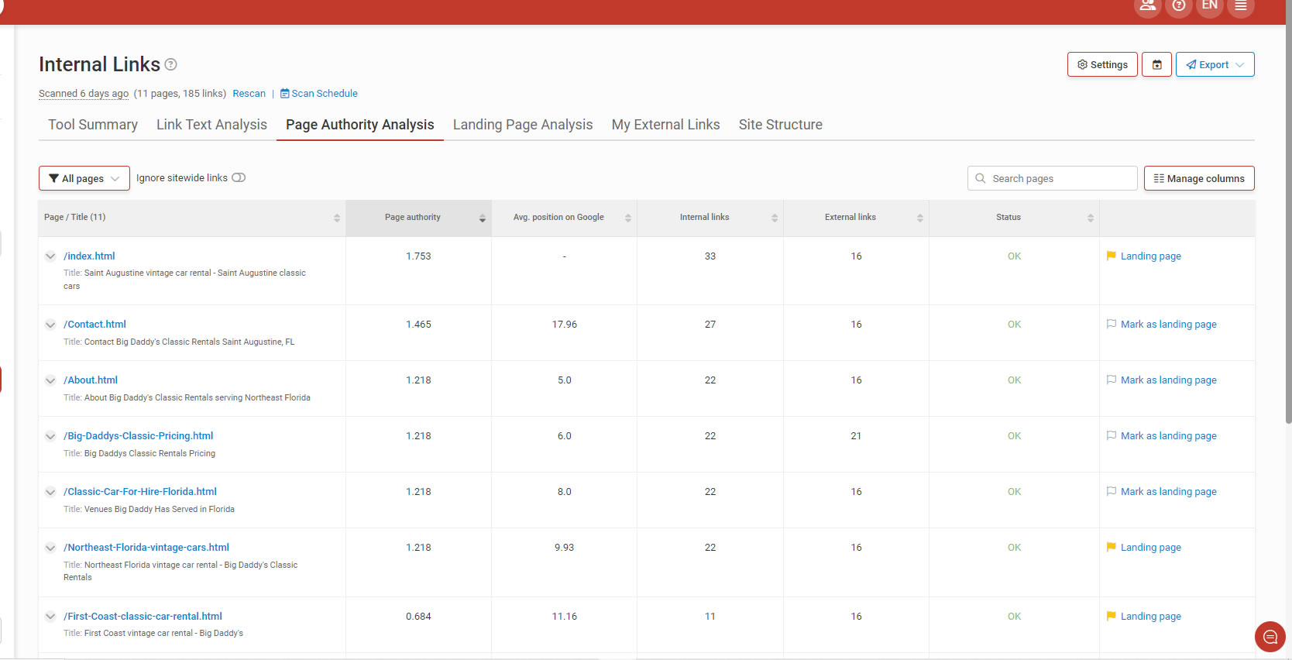Switch to the Link Text Analysis tab
The height and width of the screenshot is (660, 1292).
click(211, 125)
